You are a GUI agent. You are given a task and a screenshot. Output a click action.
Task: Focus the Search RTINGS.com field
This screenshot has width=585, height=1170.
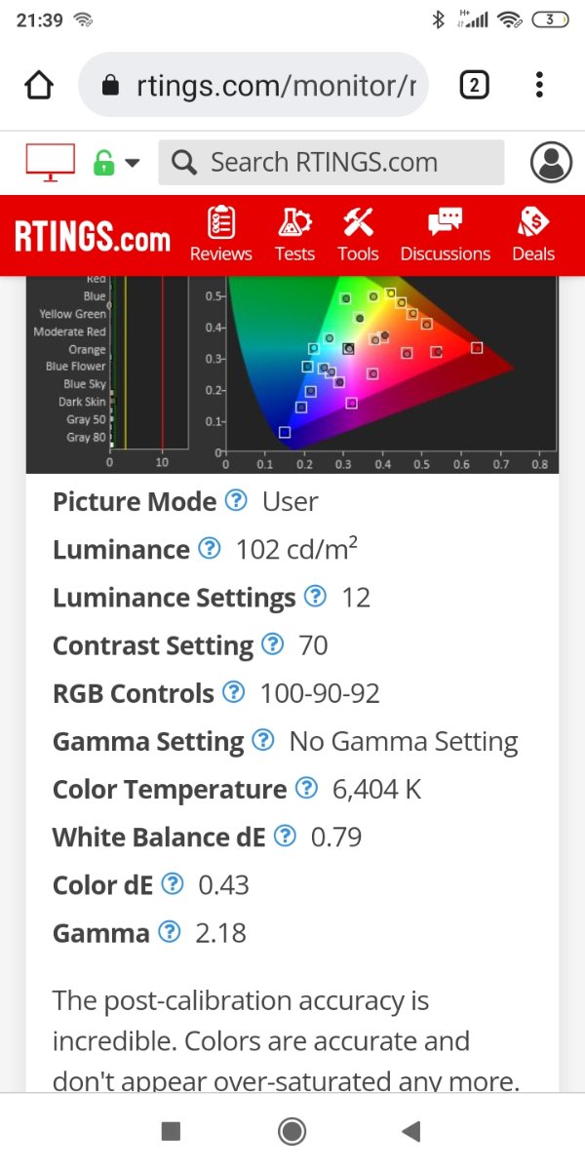[x=331, y=163]
